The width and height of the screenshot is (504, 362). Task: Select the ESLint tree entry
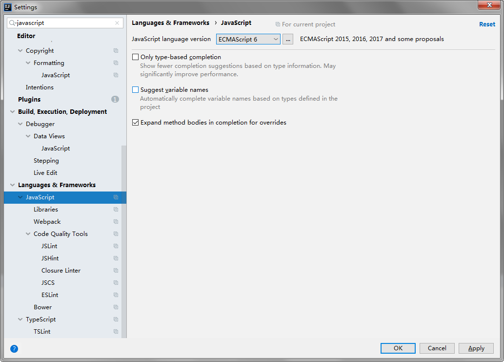coord(50,295)
